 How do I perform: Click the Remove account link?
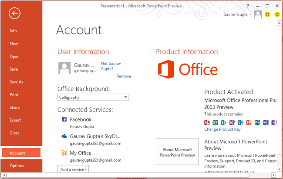pos(124,76)
